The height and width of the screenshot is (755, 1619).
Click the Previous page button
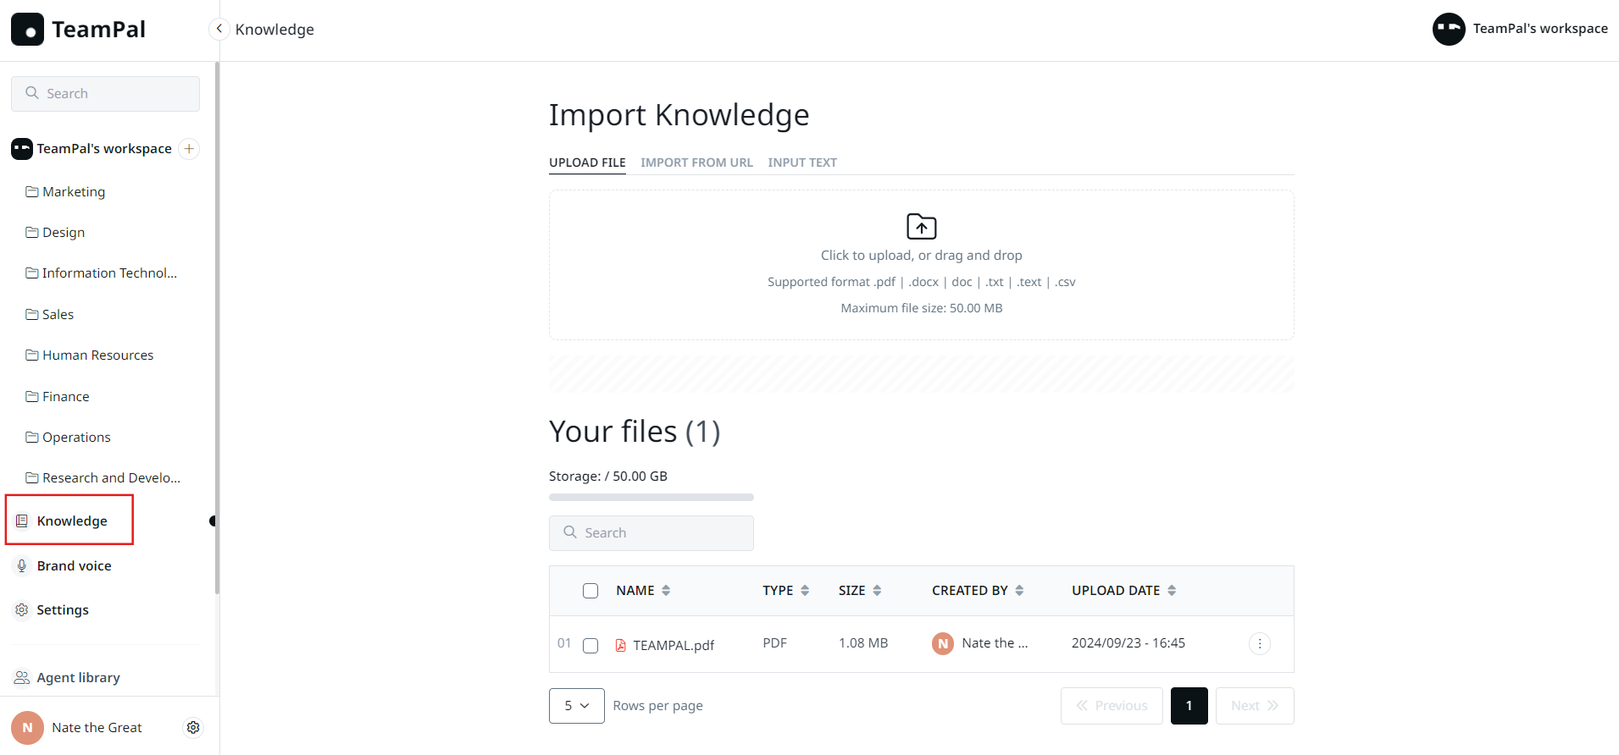(x=1112, y=706)
